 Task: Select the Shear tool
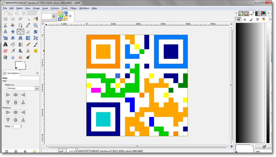coord(13,38)
